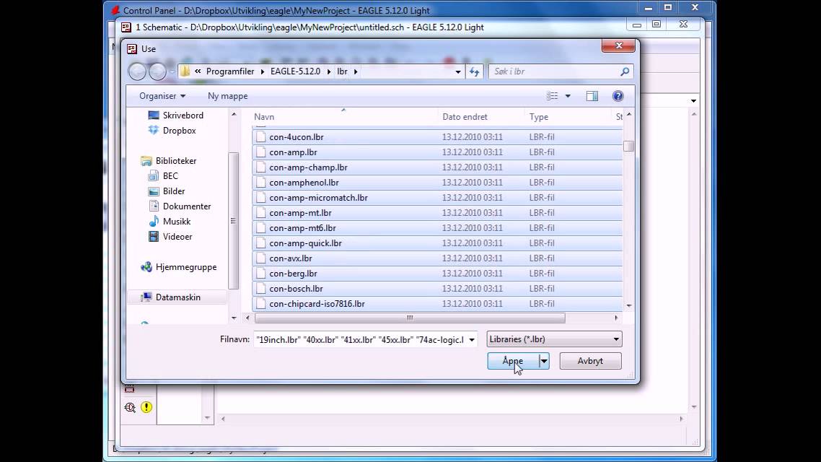Open the Organiser dropdown menu

tap(162, 96)
